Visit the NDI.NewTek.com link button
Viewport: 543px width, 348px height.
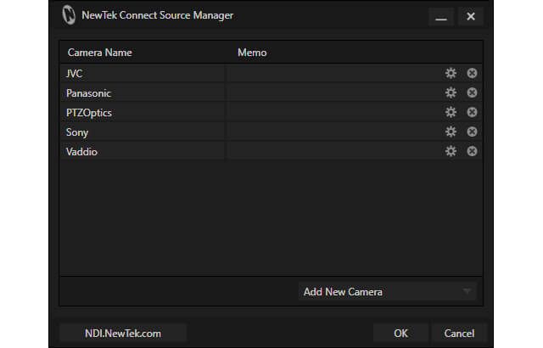(x=123, y=333)
